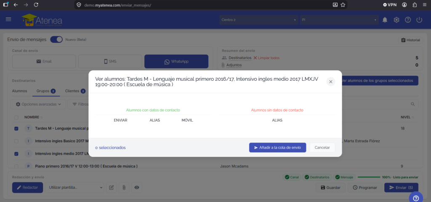Open browser account profile icon
The height and width of the screenshot is (202, 431).
404,5
